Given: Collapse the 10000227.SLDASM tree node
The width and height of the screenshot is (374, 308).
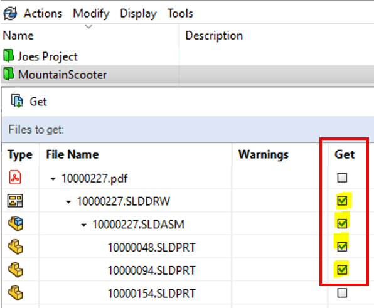Looking at the screenshot, I should tap(83, 225).
